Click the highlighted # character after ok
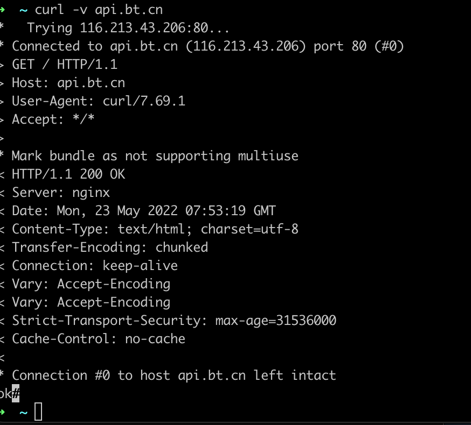This screenshot has width=471, height=425. point(16,394)
